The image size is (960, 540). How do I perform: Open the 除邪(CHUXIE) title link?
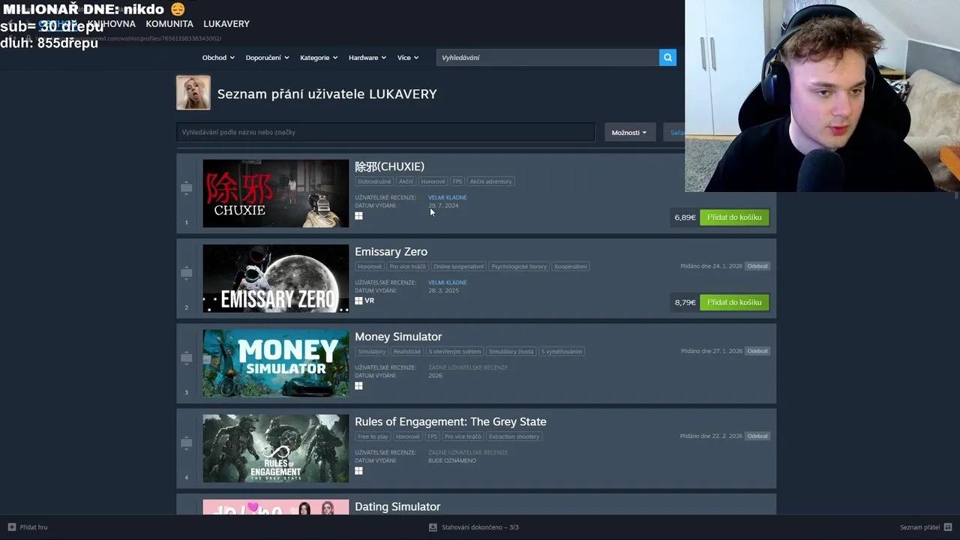tap(389, 166)
